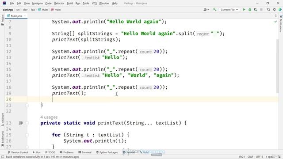Change file encoding UTF-8 in status bar

pyautogui.click(x=260, y=157)
